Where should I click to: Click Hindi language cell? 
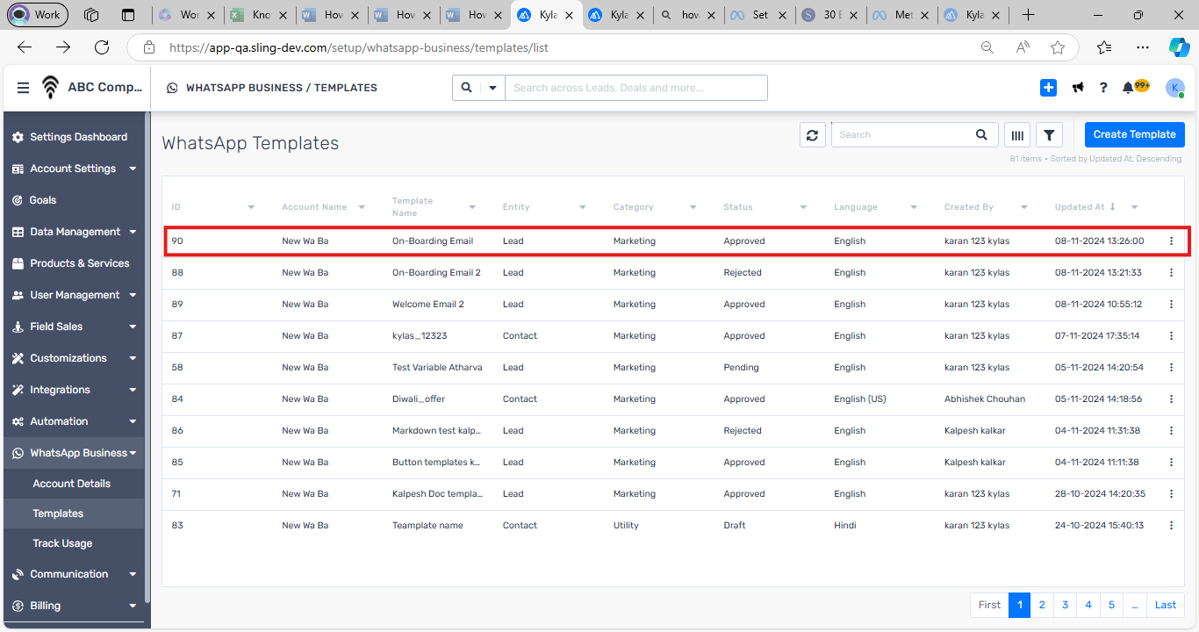(845, 525)
